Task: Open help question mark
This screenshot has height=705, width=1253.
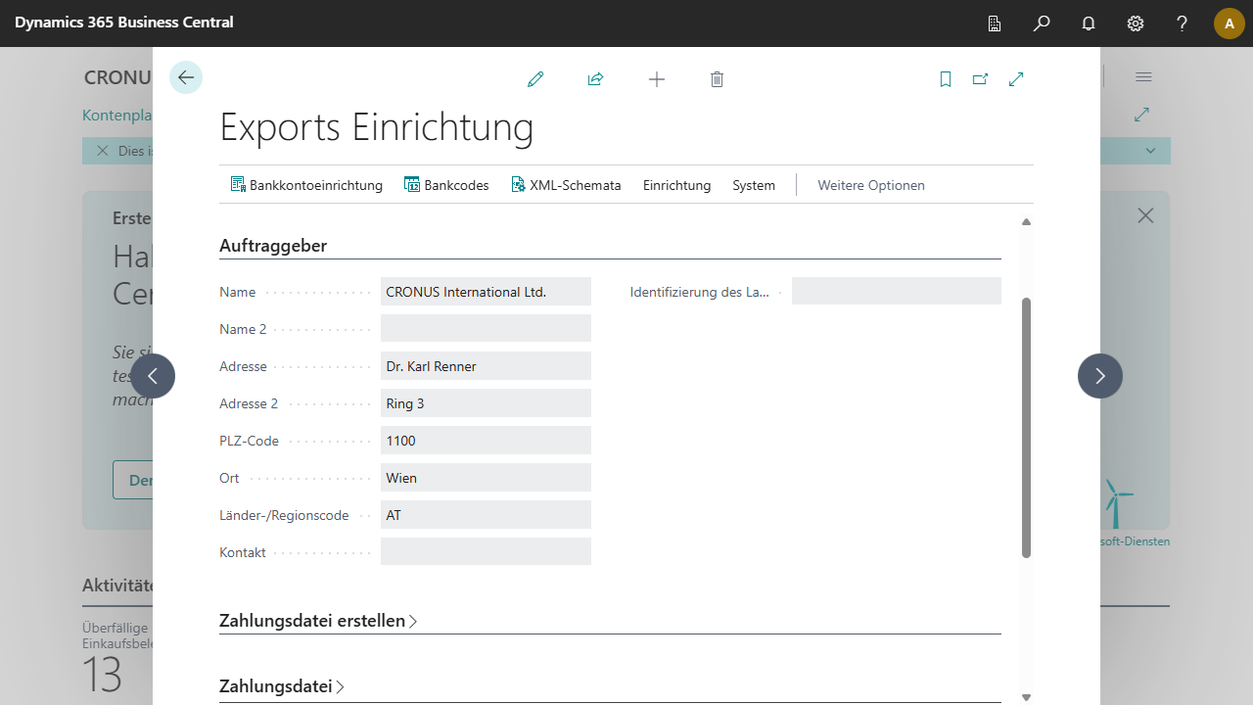Action: point(1183,23)
